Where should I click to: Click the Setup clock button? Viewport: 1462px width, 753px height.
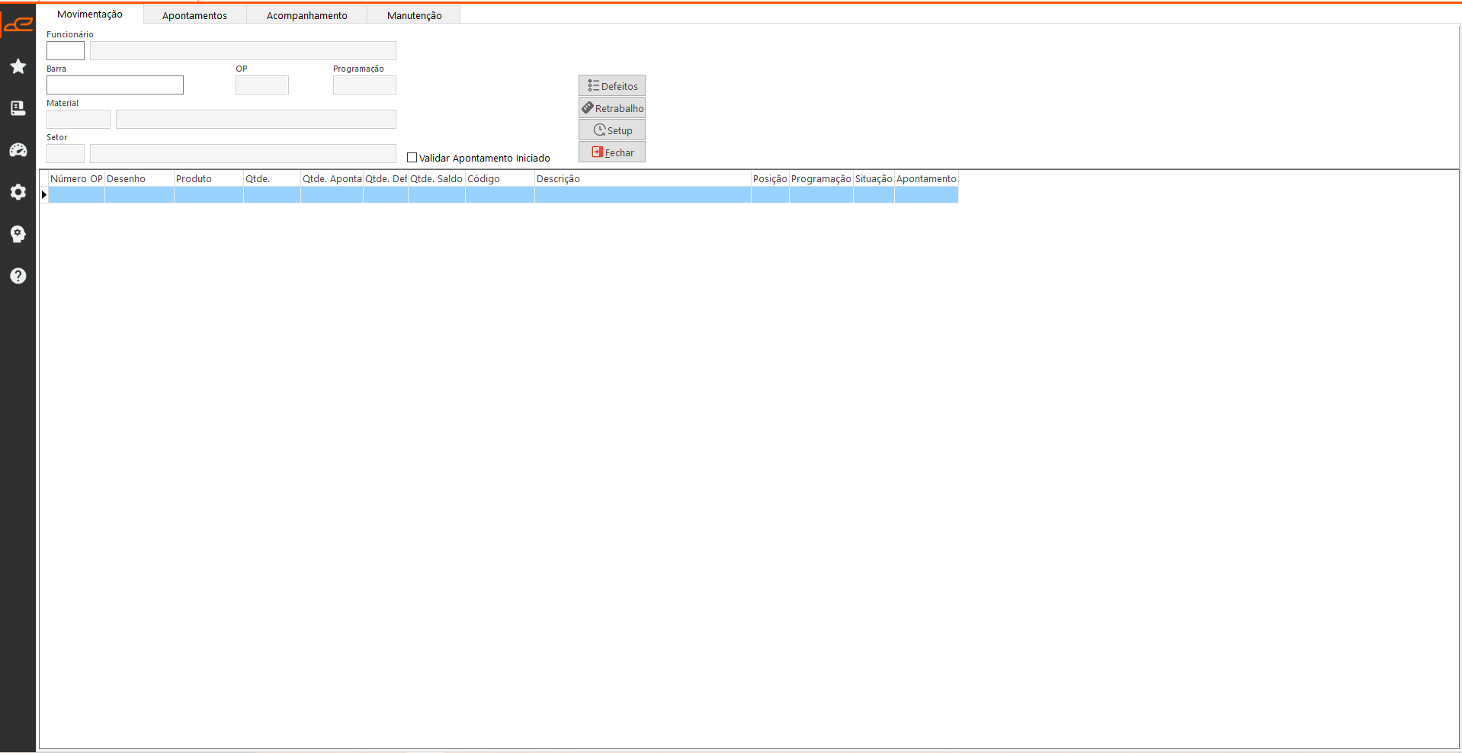612,130
